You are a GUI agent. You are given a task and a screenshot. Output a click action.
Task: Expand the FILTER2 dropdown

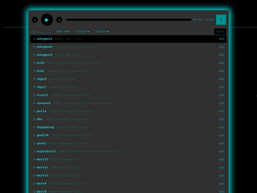pyautogui.click(x=102, y=31)
